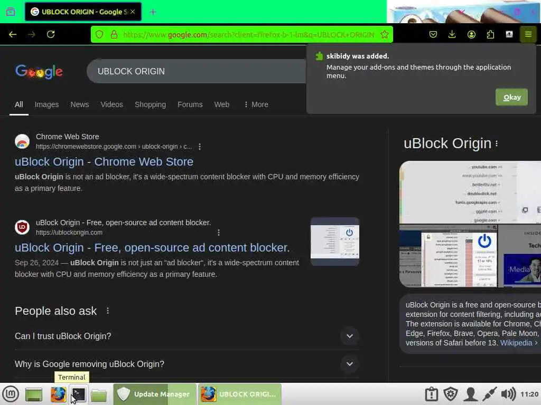Viewport: 541px width, 405px height.
Task: Open the volume speaker tray icon
Action: [x=508, y=394]
